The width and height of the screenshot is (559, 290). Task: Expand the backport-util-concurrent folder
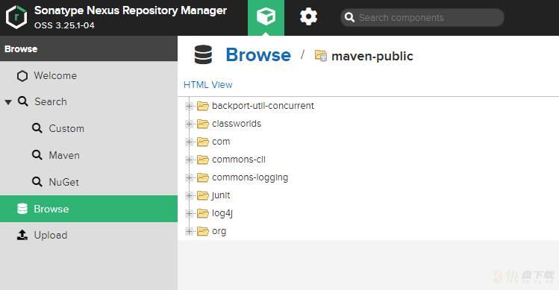pyautogui.click(x=190, y=106)
